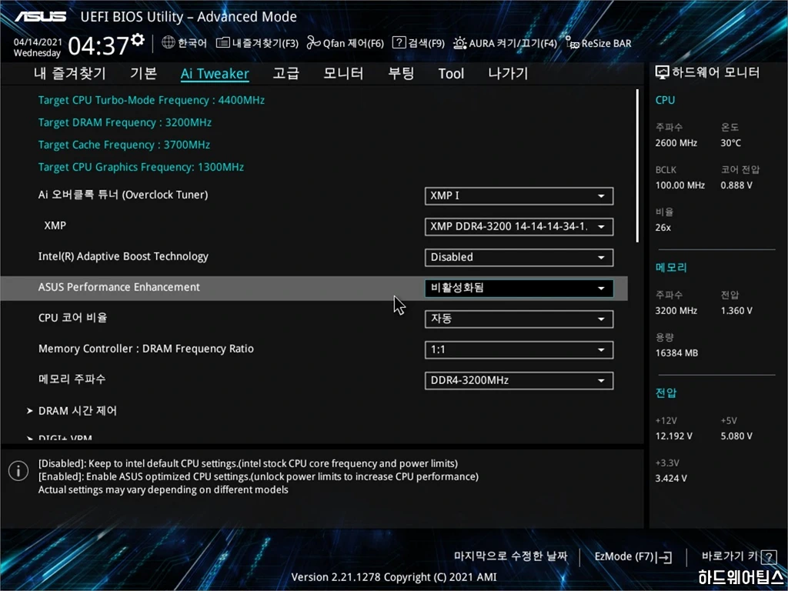Click Target DRAM Frequency : 3200MHz text
The image size is (788, 591).
point(125,122)
